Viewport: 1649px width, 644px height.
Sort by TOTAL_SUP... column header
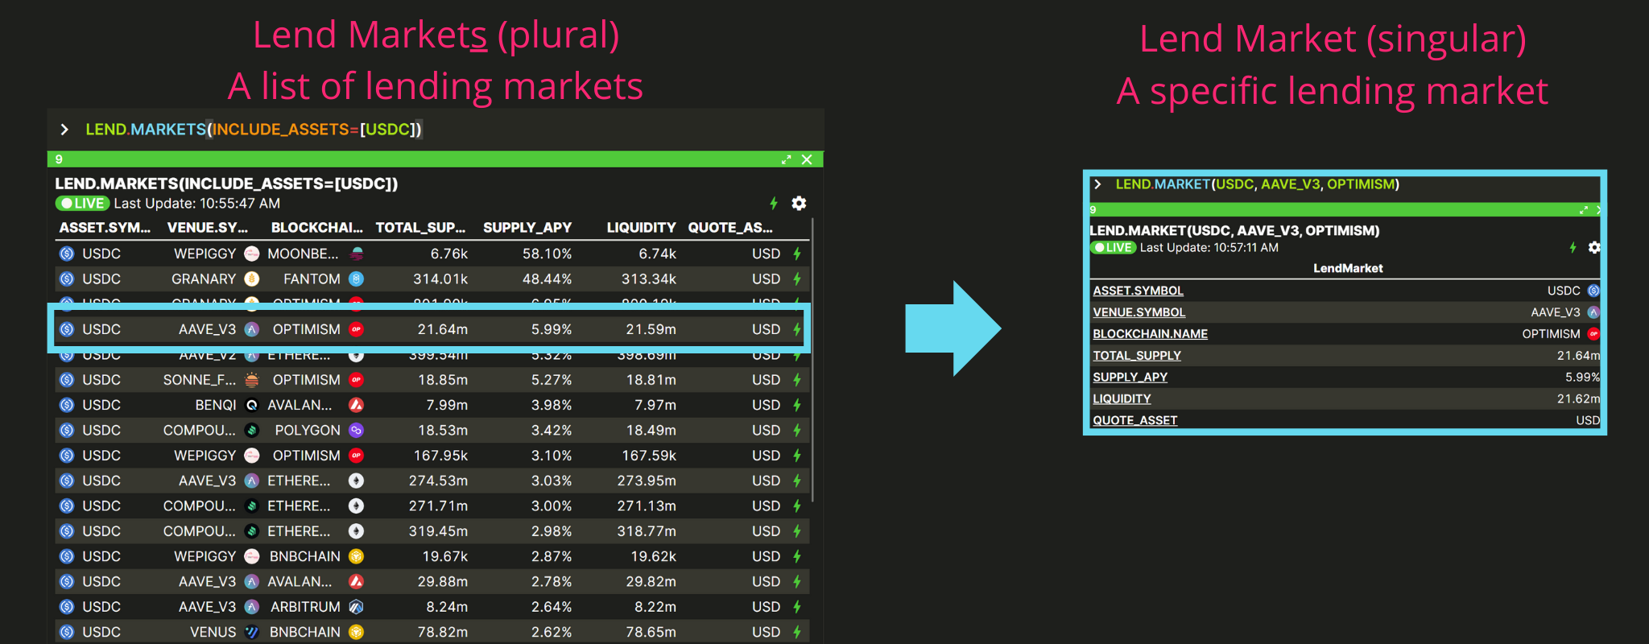(x=421, y=228)
